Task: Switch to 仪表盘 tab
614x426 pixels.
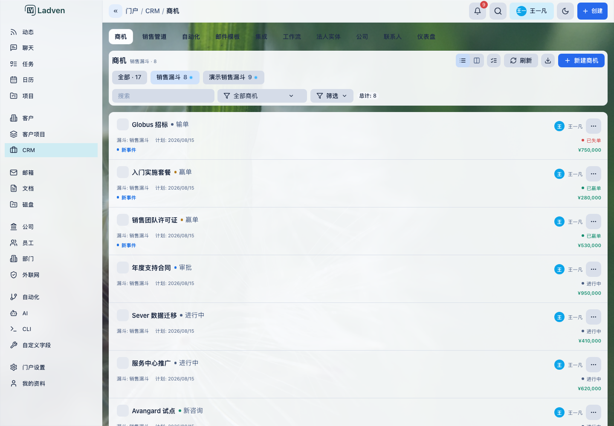Action: click(426, 37)
